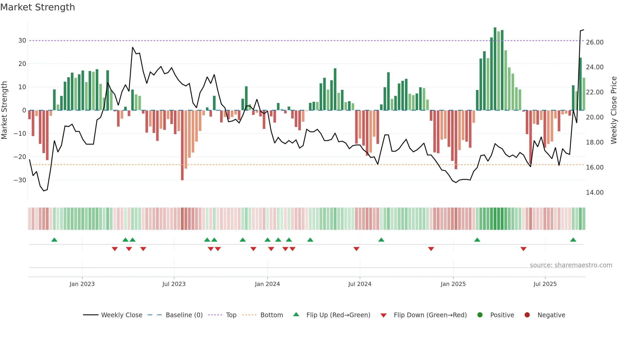Click the Jan 2024 x-axis label
The height and width of the screenshot is (349, 621).
click(x=267, y=284)
